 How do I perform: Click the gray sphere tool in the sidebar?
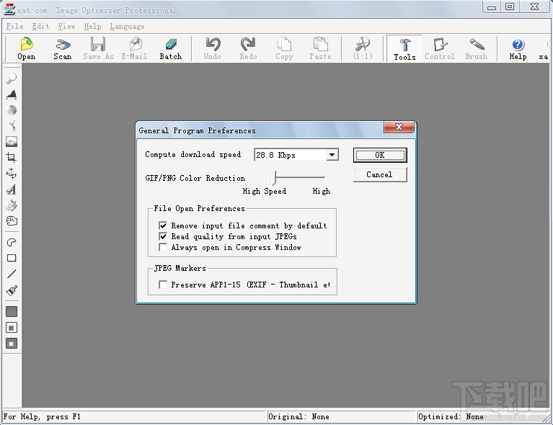click(12, 110)
